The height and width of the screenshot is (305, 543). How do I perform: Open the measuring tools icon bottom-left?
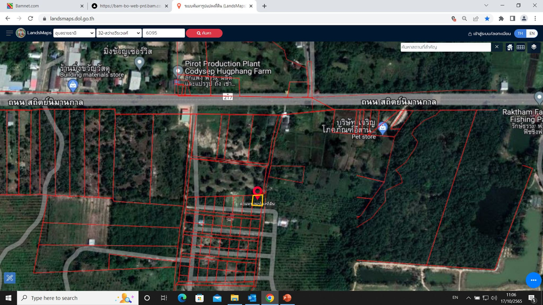click(x=10, y=278)
